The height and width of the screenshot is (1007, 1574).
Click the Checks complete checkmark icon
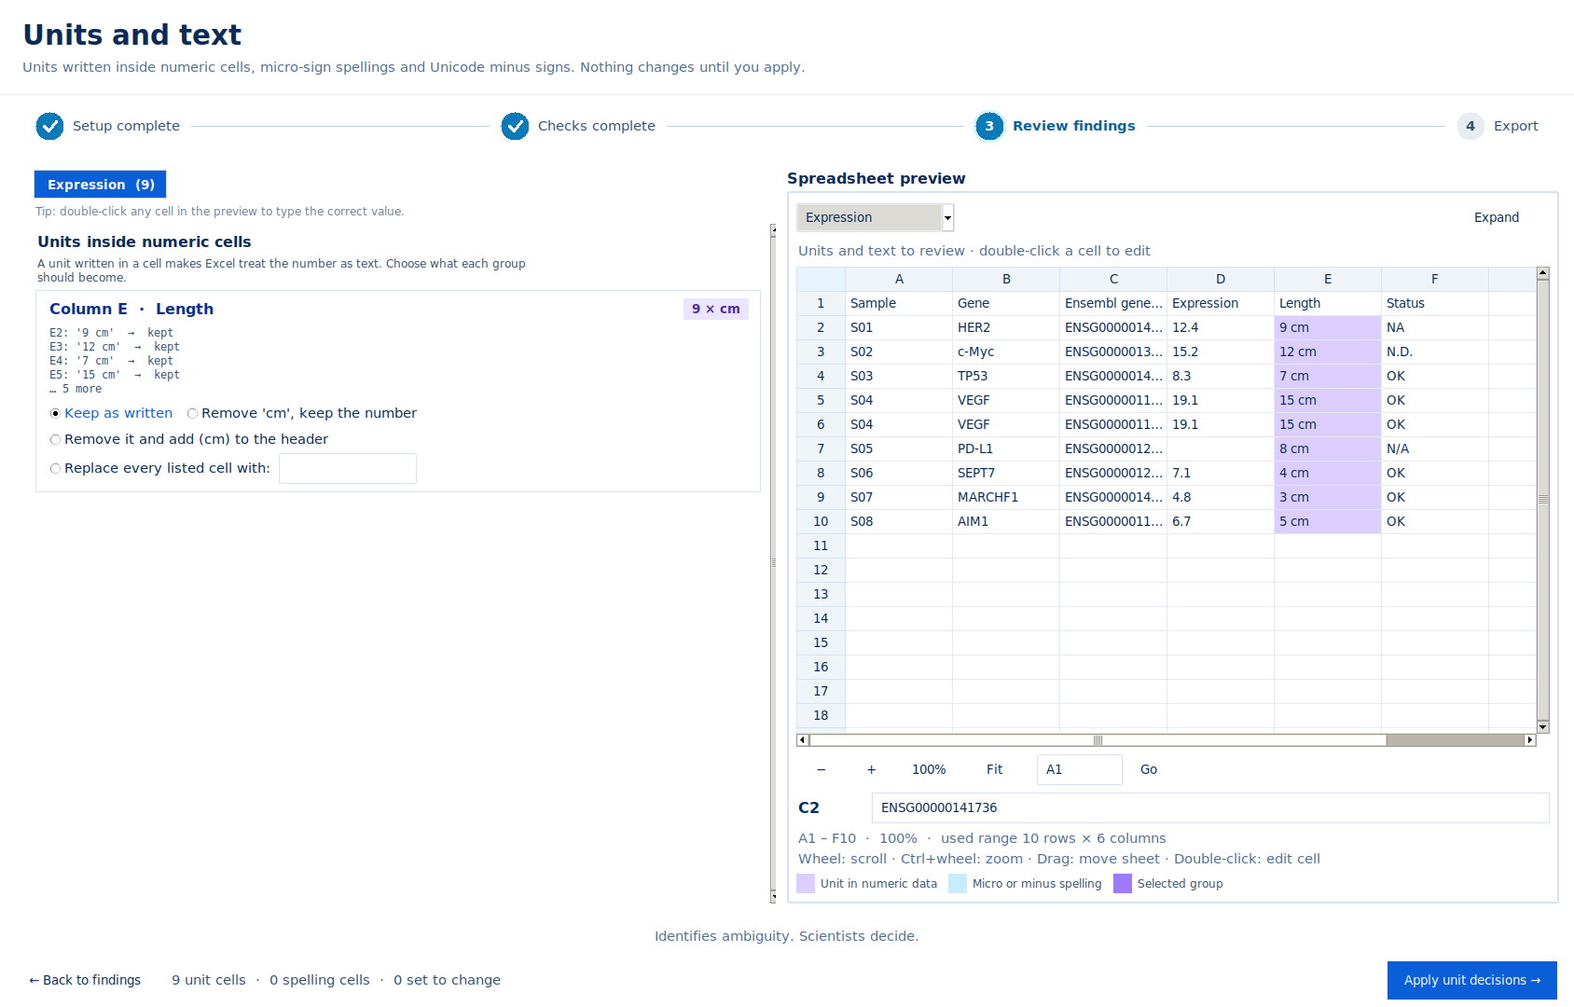tap(515, 126)
